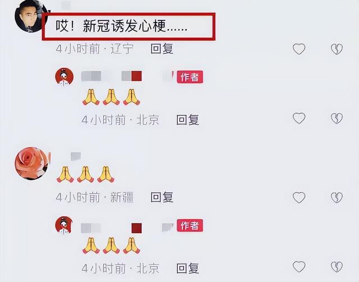359x282 pixels.
Task: Tap broken heart on author's last reply
Action: point(337,267)
